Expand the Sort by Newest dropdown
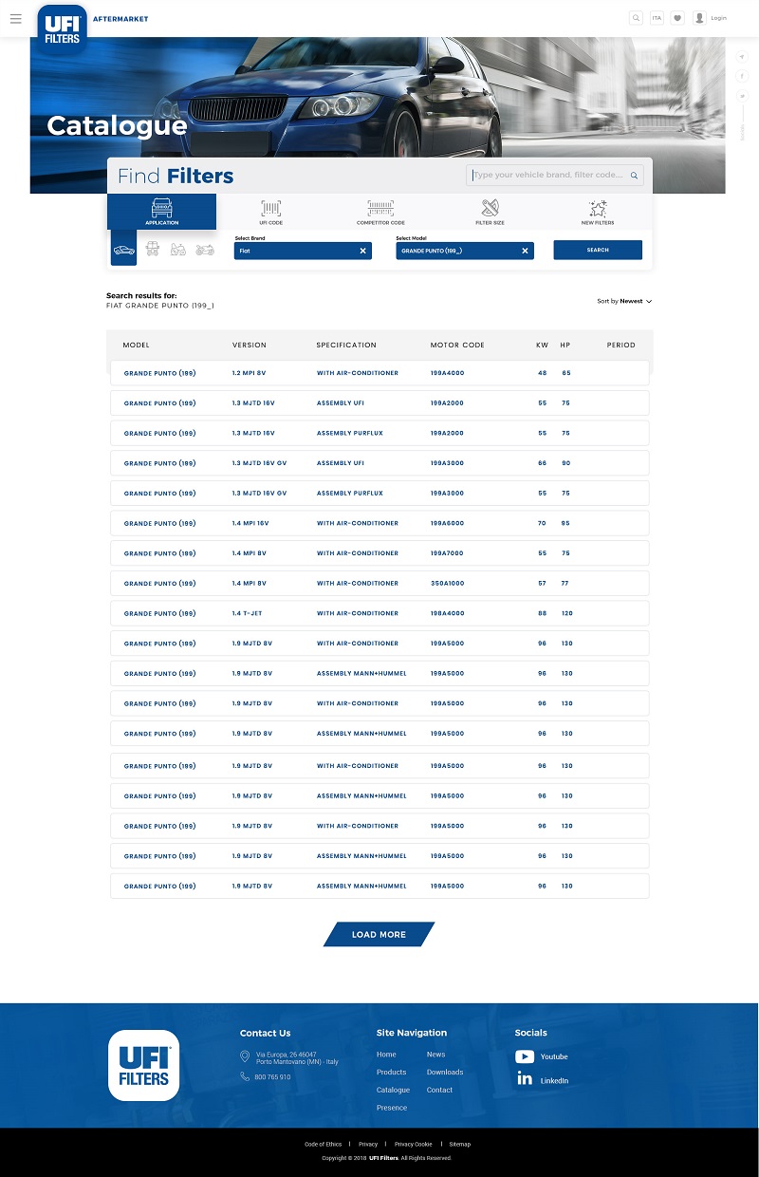The image size is (759, 1177). 625,301
